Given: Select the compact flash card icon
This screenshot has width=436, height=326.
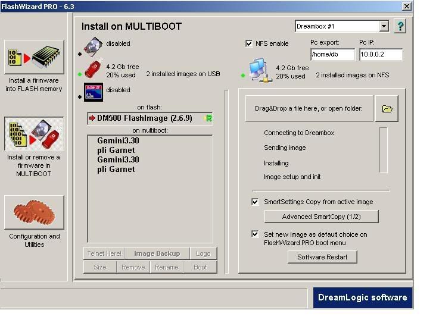Looking at the screenshot, I should click(94, 92).
